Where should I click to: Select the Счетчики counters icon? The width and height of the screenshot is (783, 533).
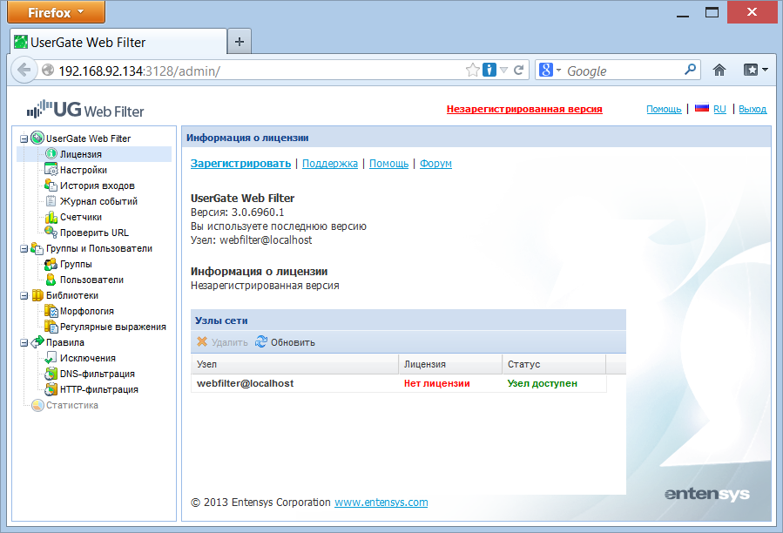[x=51, y=217]
